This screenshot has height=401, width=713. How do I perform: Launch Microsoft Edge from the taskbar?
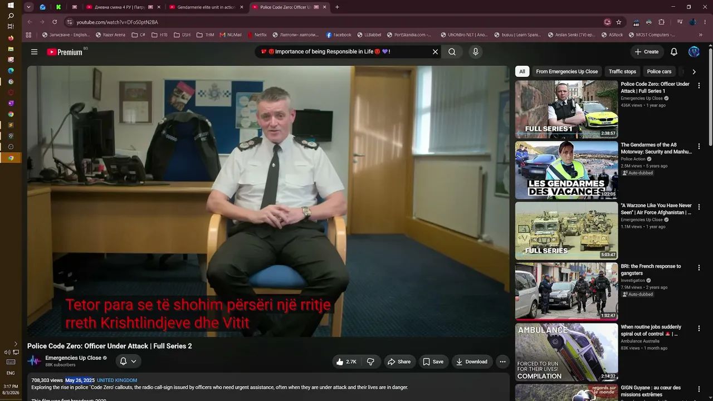pyautogui.click(x=11, y=71)
